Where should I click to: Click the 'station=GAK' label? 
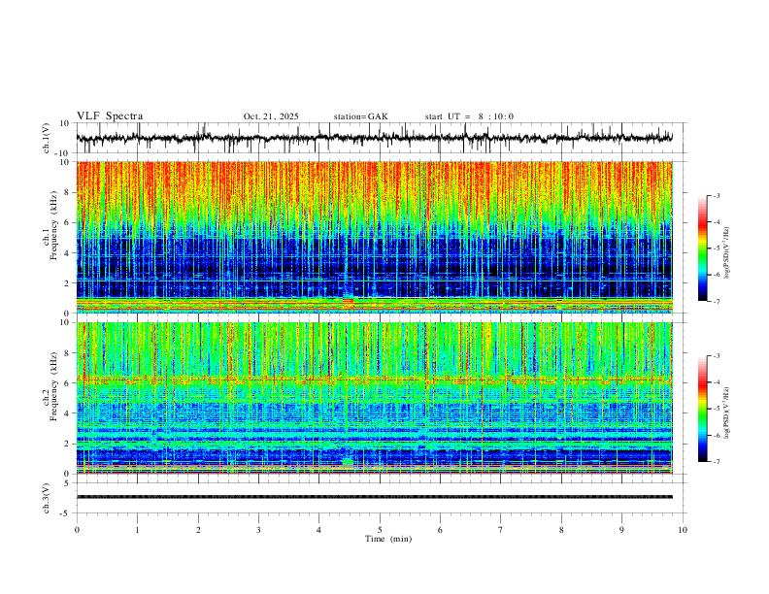(x=360, y=116)
